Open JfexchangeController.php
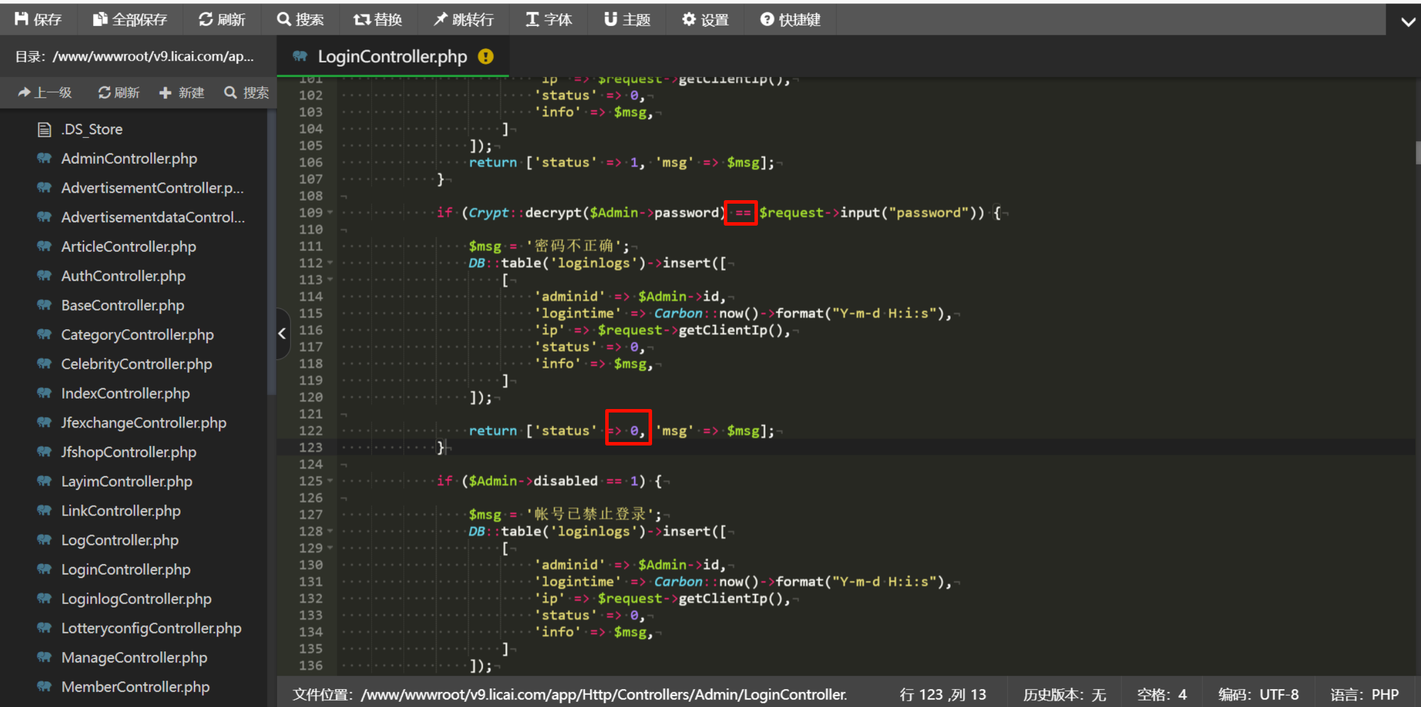This screenshot has height=707, width=1421. click(x=143, y=423)
